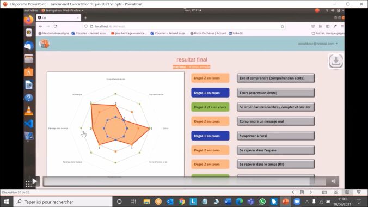
Task: Select "S'exprimer à l'oral" button
Action: (x=276, y=136)
